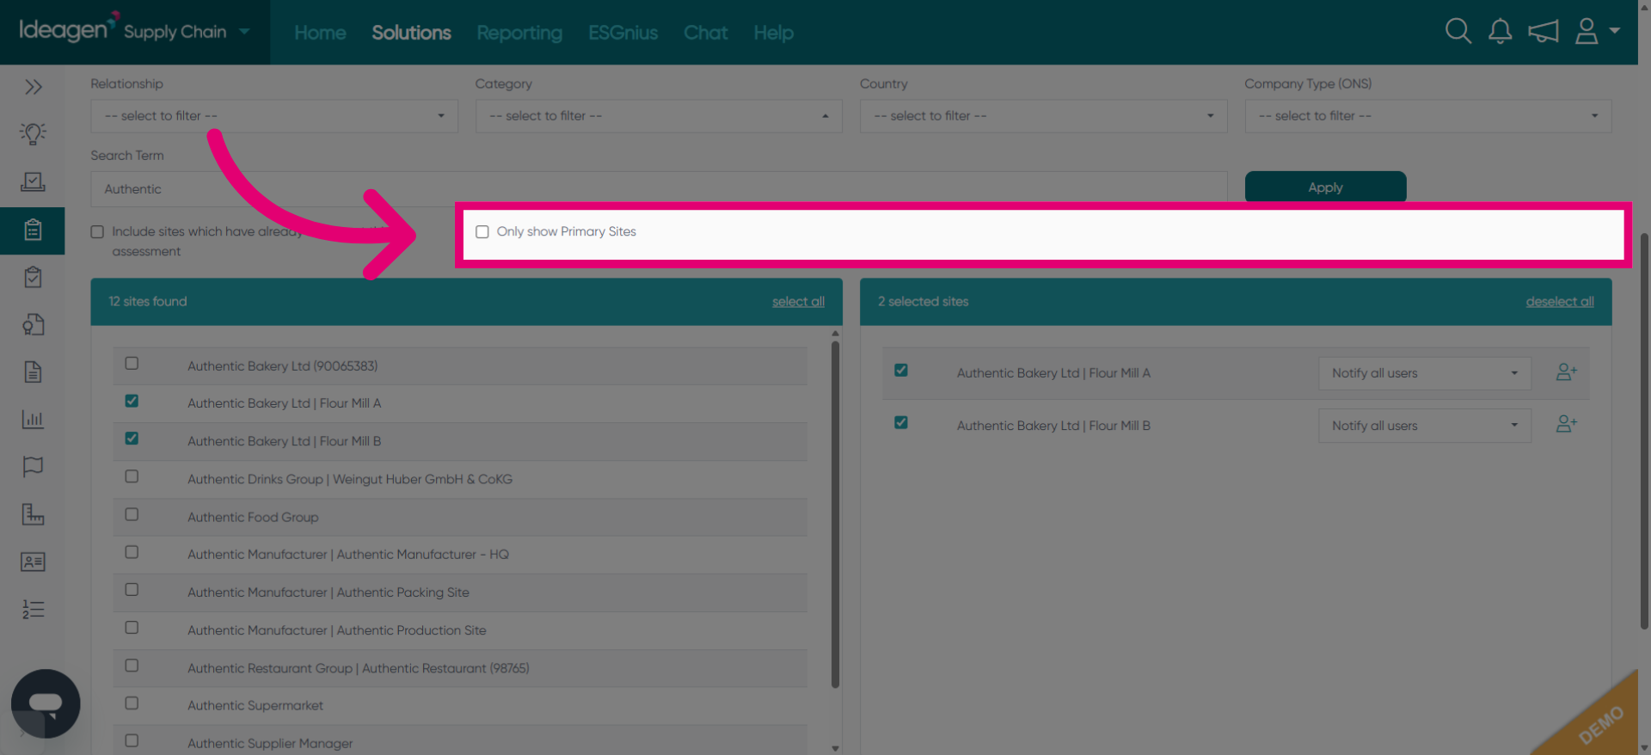Open Help menu
This screenshot has height=755, width=1651.
(774, 33)
